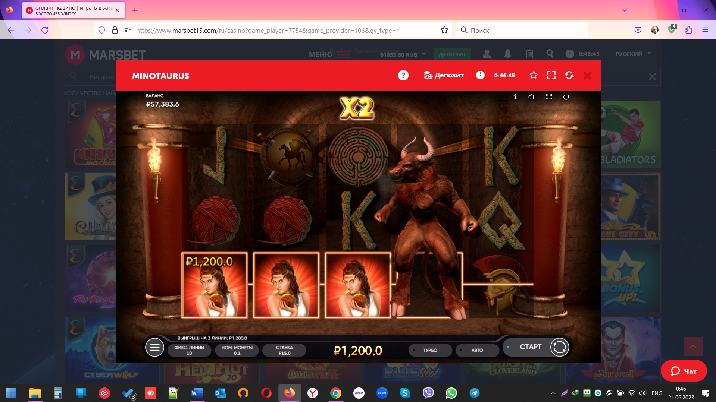Open the РУССКИЙ language dropdown
This screenshot has height=402, width=716.
coord(633,54)
